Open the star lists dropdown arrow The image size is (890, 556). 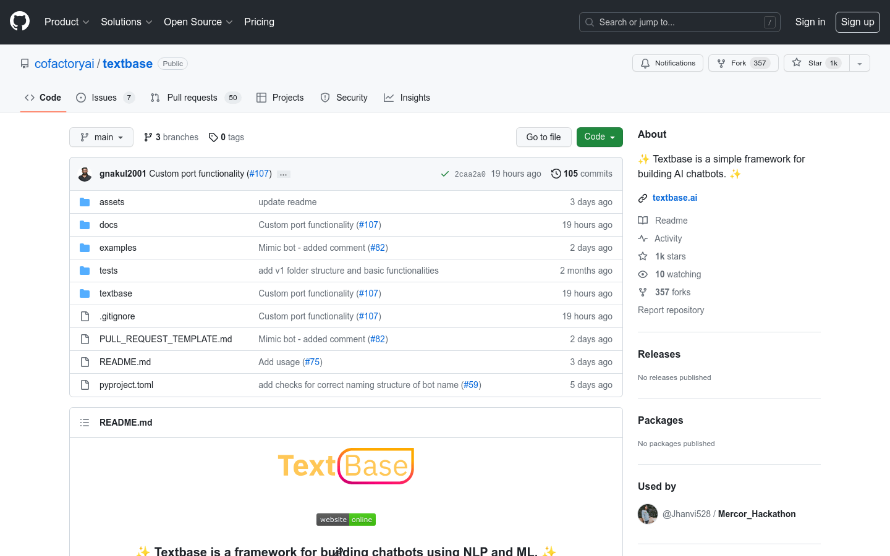(x=860, y=63)
